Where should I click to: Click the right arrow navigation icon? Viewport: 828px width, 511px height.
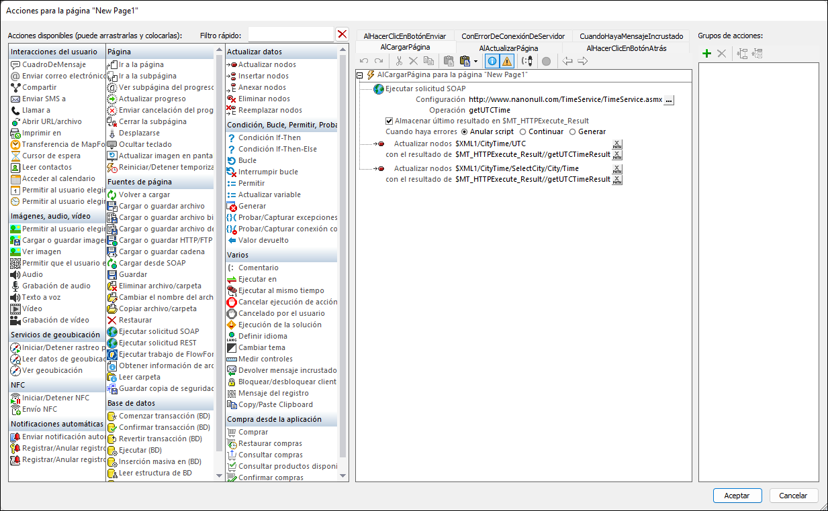pyautogui.click(x=582, y=61)
